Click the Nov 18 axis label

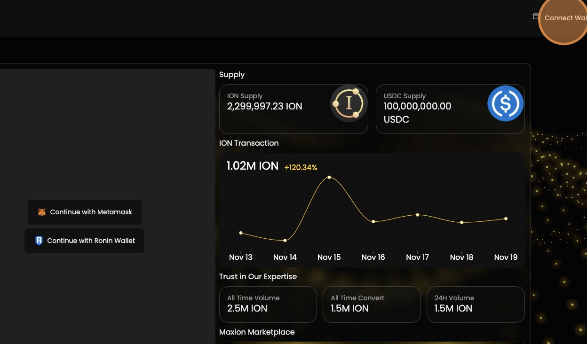[x=461, y=257]
